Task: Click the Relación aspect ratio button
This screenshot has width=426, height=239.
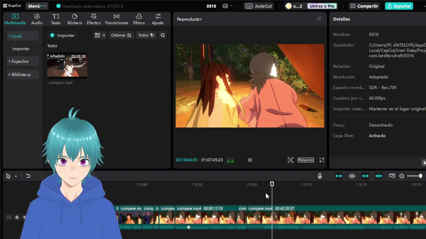Action: [306, 160]
